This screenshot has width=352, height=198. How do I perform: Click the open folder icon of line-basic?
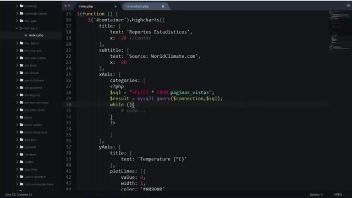21,28
